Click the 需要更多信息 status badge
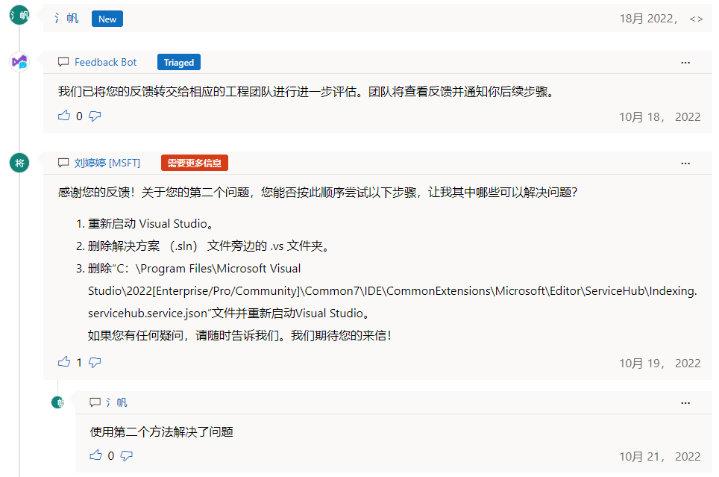The width and height of the screenshot is (719, 477). 195,163
